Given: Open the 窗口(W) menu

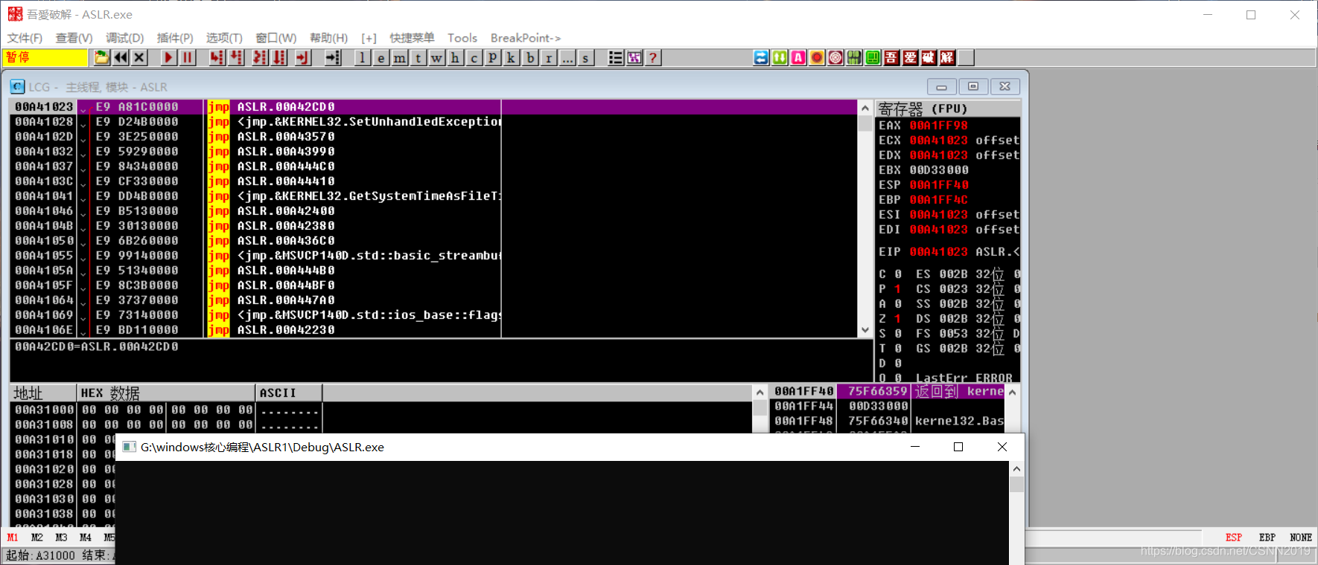Looking at the screenshot, I should point(276,38).
